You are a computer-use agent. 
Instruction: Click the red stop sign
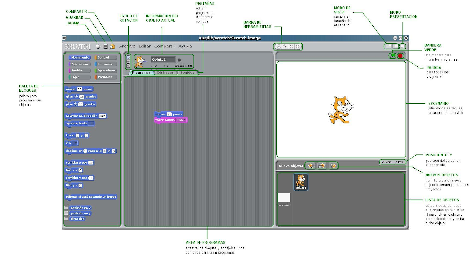click(400, 56)
